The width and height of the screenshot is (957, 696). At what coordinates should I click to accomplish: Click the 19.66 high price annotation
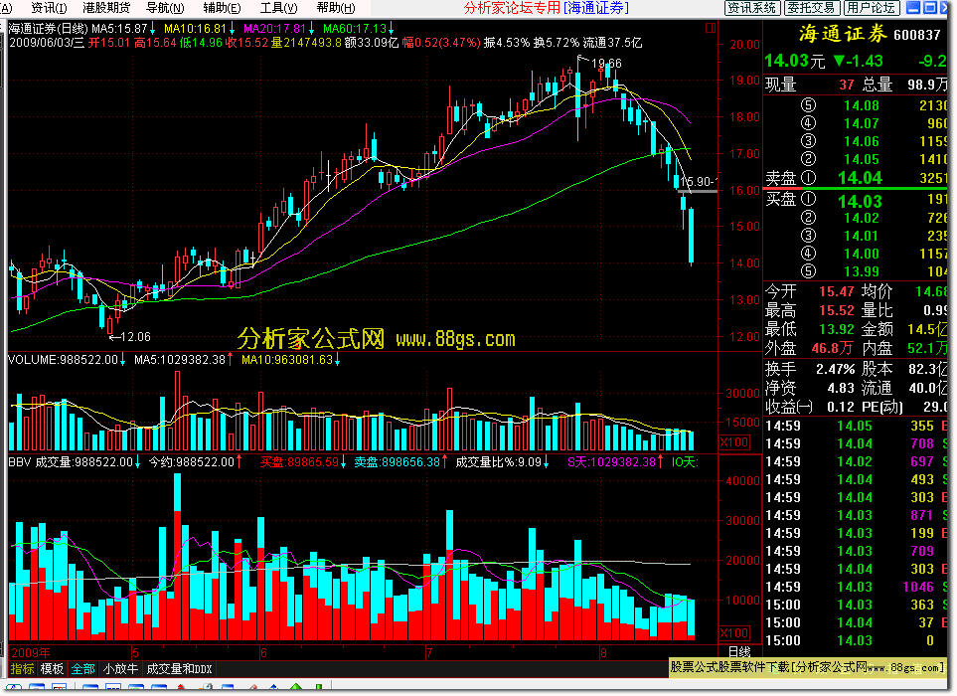coord(606,64)
